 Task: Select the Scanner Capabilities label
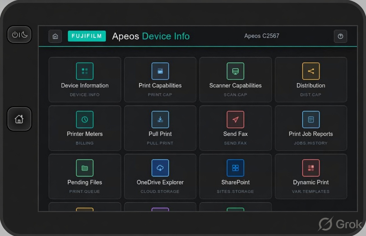pyautogui.click(x=235, y=86)
